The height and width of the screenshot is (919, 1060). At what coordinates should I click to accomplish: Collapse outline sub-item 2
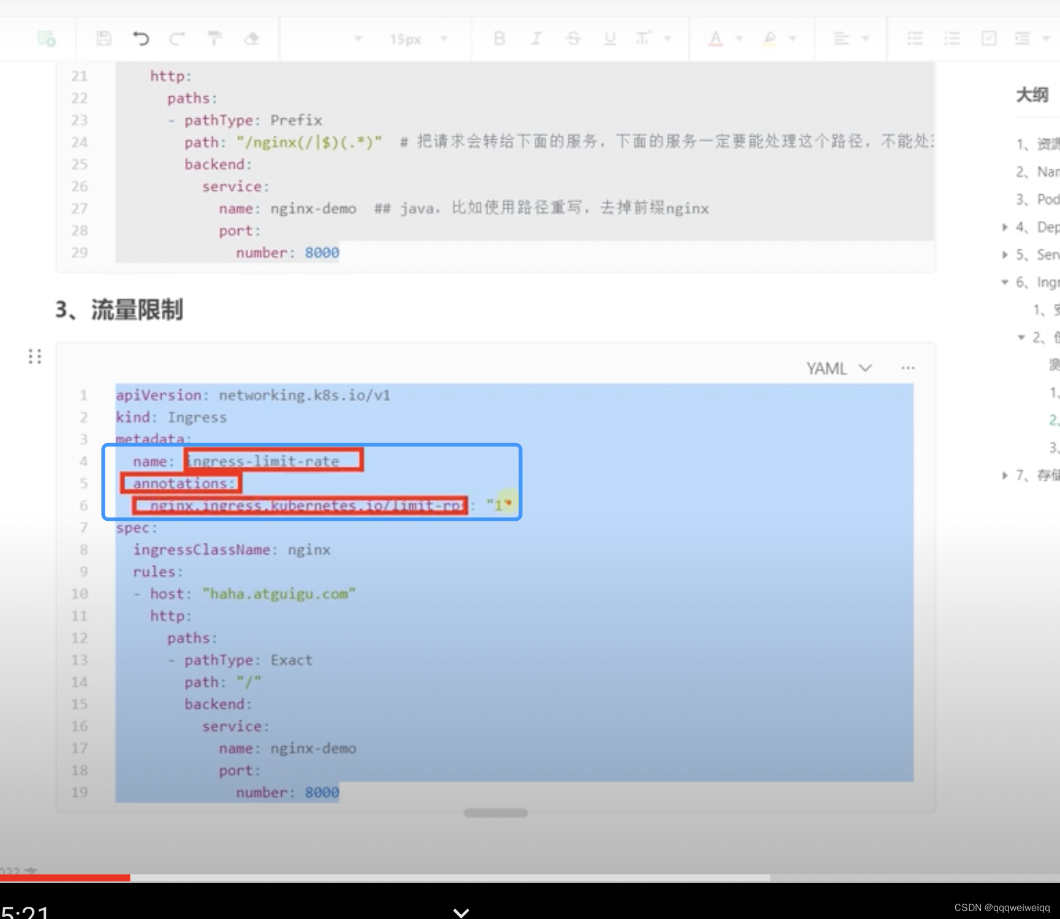point(1021,338)
